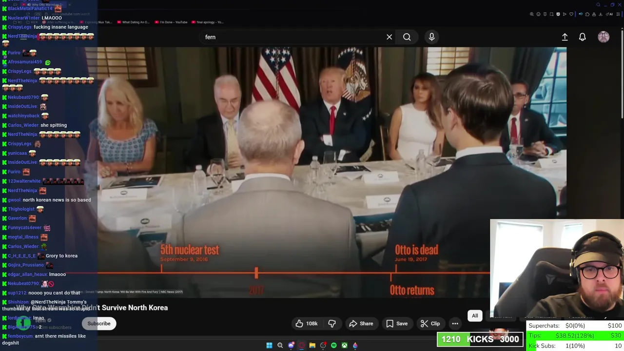Click chat username watchinyoback

pos(23,116)
